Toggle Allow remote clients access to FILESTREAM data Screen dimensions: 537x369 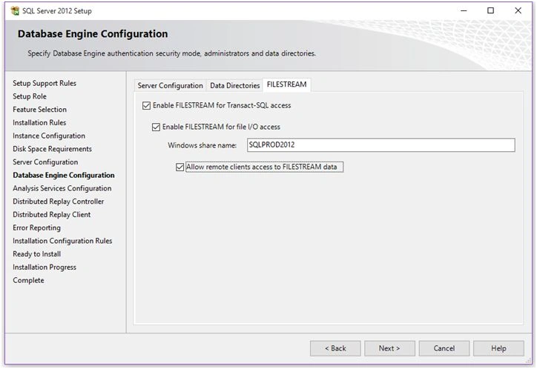pos(179,167)
